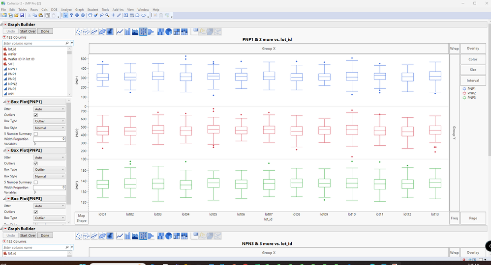Choose the Histogram element in first Graph Builder

pyautogui.click(x=151, y=31)
